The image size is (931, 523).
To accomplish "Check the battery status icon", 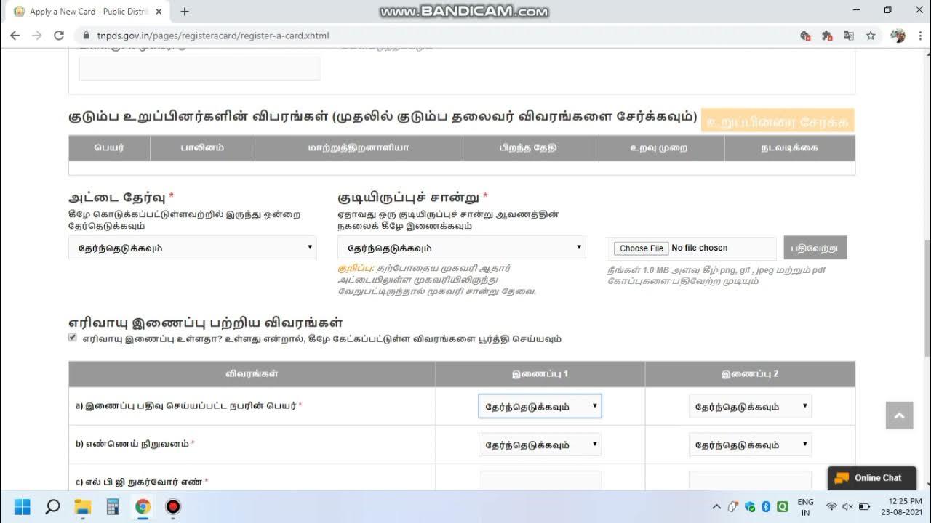I will coord(864,506).
